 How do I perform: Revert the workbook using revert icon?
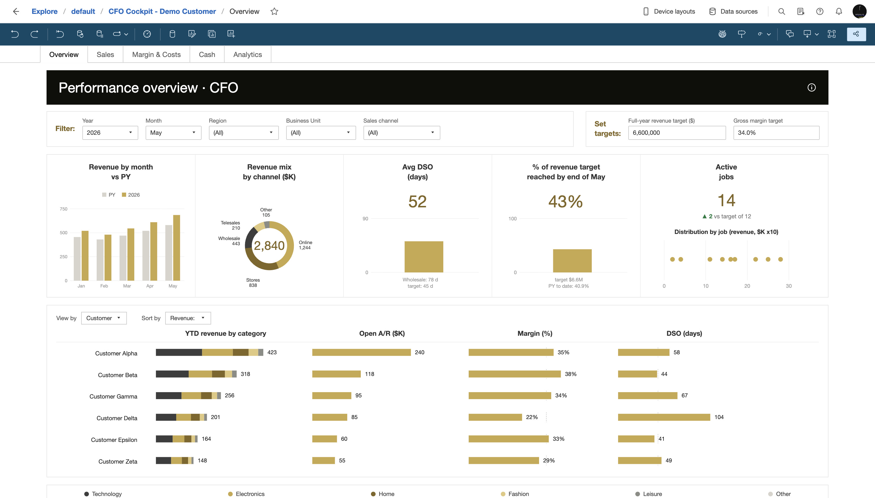coord(60,34)
